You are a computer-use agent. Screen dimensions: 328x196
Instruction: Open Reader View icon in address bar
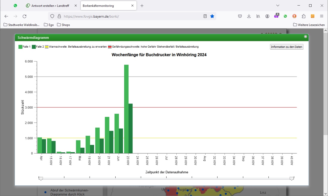pyautogui.click(x=205, y=16)
